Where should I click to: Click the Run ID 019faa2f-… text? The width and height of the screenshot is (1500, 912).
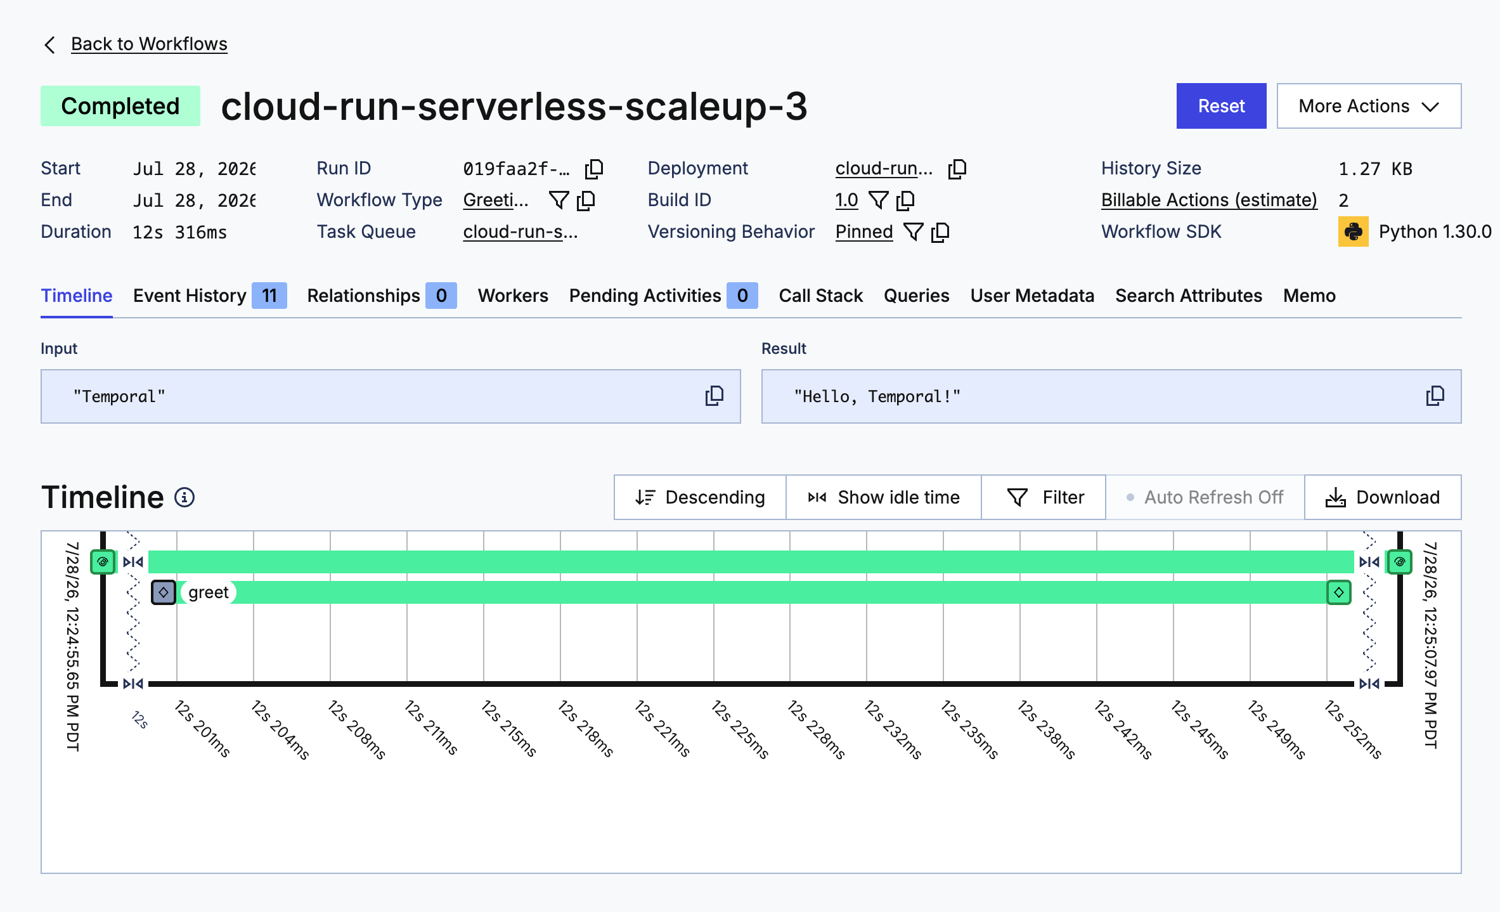[x=516, y=169]
